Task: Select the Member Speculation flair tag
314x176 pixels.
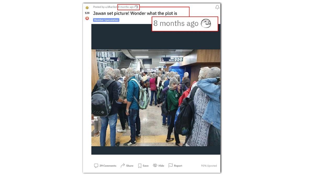Action: pyautogui.click(x=106, y=20)
